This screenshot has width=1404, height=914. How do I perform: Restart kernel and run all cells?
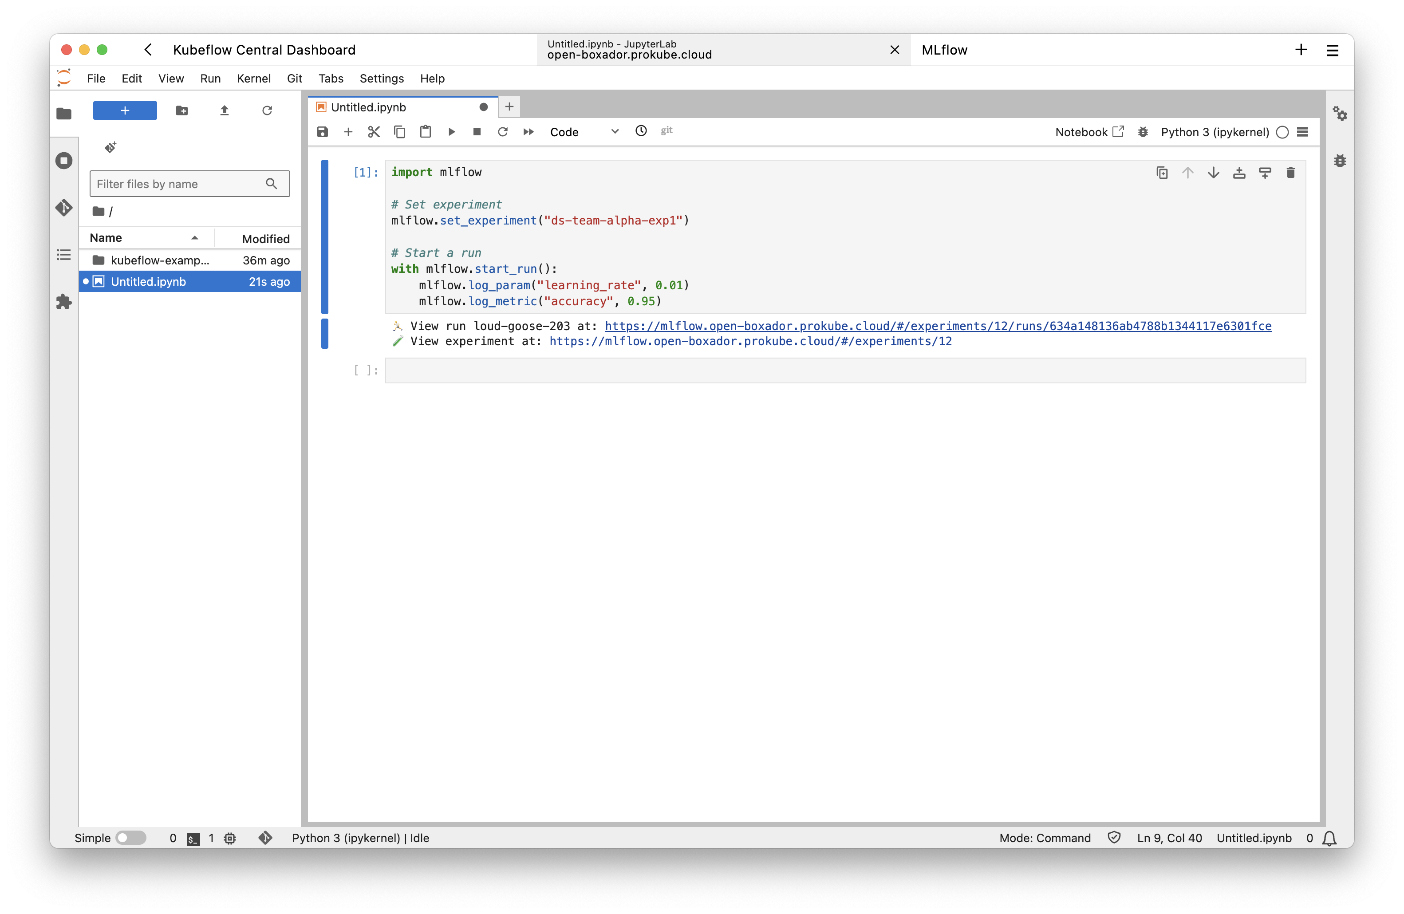tap(528, 131)
